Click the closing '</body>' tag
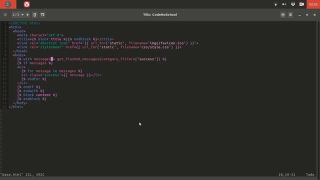The height and width of the screenshot is (180, 320). pyautogui.click(x=20, y=103)
